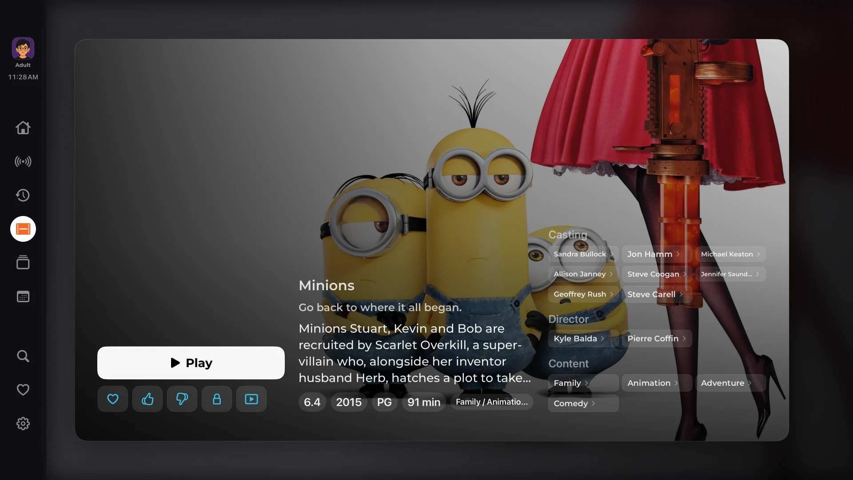Click the Family / Animation genre badge

point(492,402)
